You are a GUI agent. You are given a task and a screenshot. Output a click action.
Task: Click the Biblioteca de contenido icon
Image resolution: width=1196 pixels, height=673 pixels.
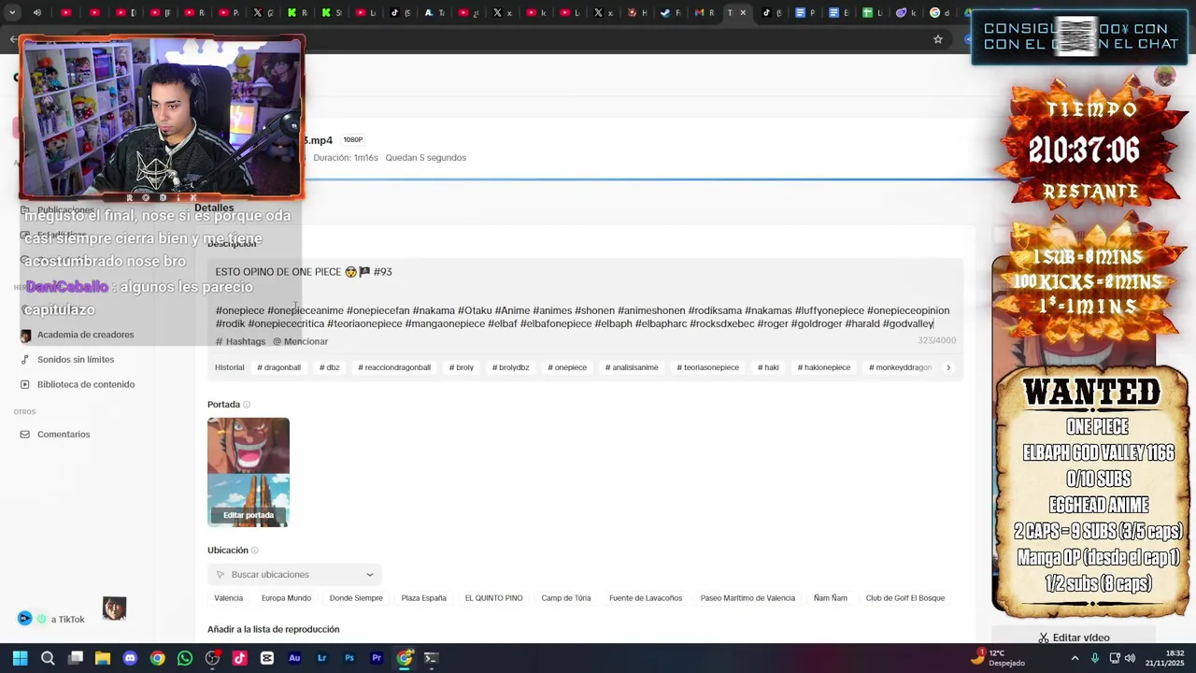(x=24, y=384)
